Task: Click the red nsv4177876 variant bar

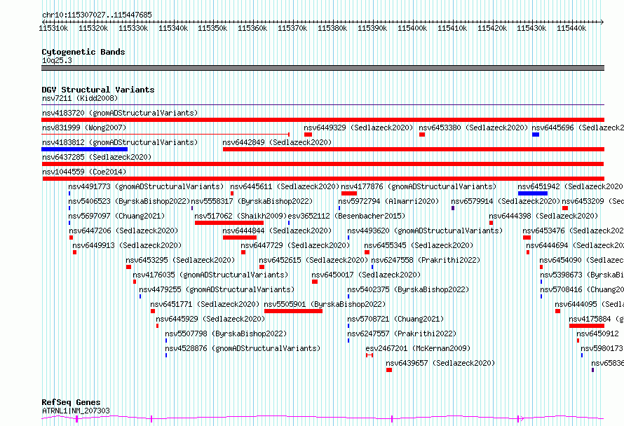Action: coord(349,193)
